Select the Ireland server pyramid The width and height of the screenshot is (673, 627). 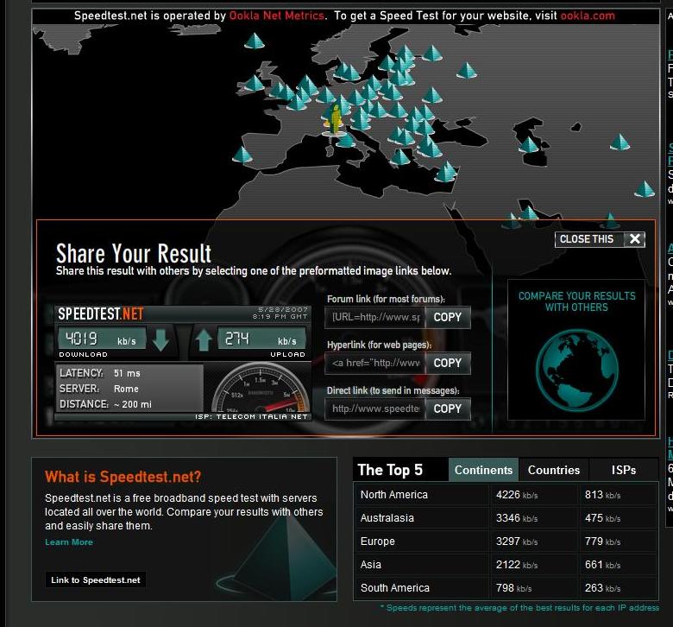tap(254, 83)
